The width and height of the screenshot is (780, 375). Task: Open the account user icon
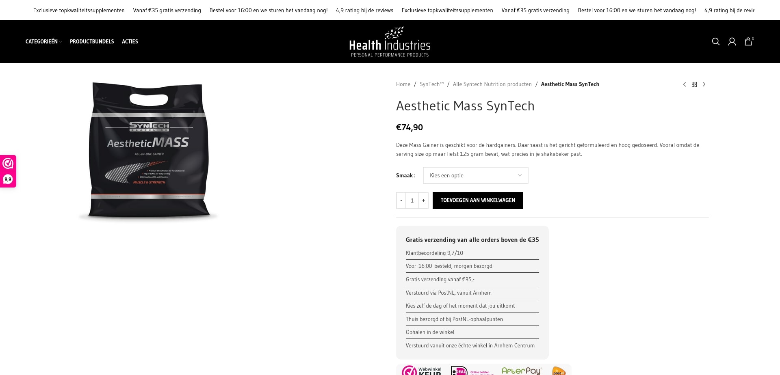[x=732, y=41]
